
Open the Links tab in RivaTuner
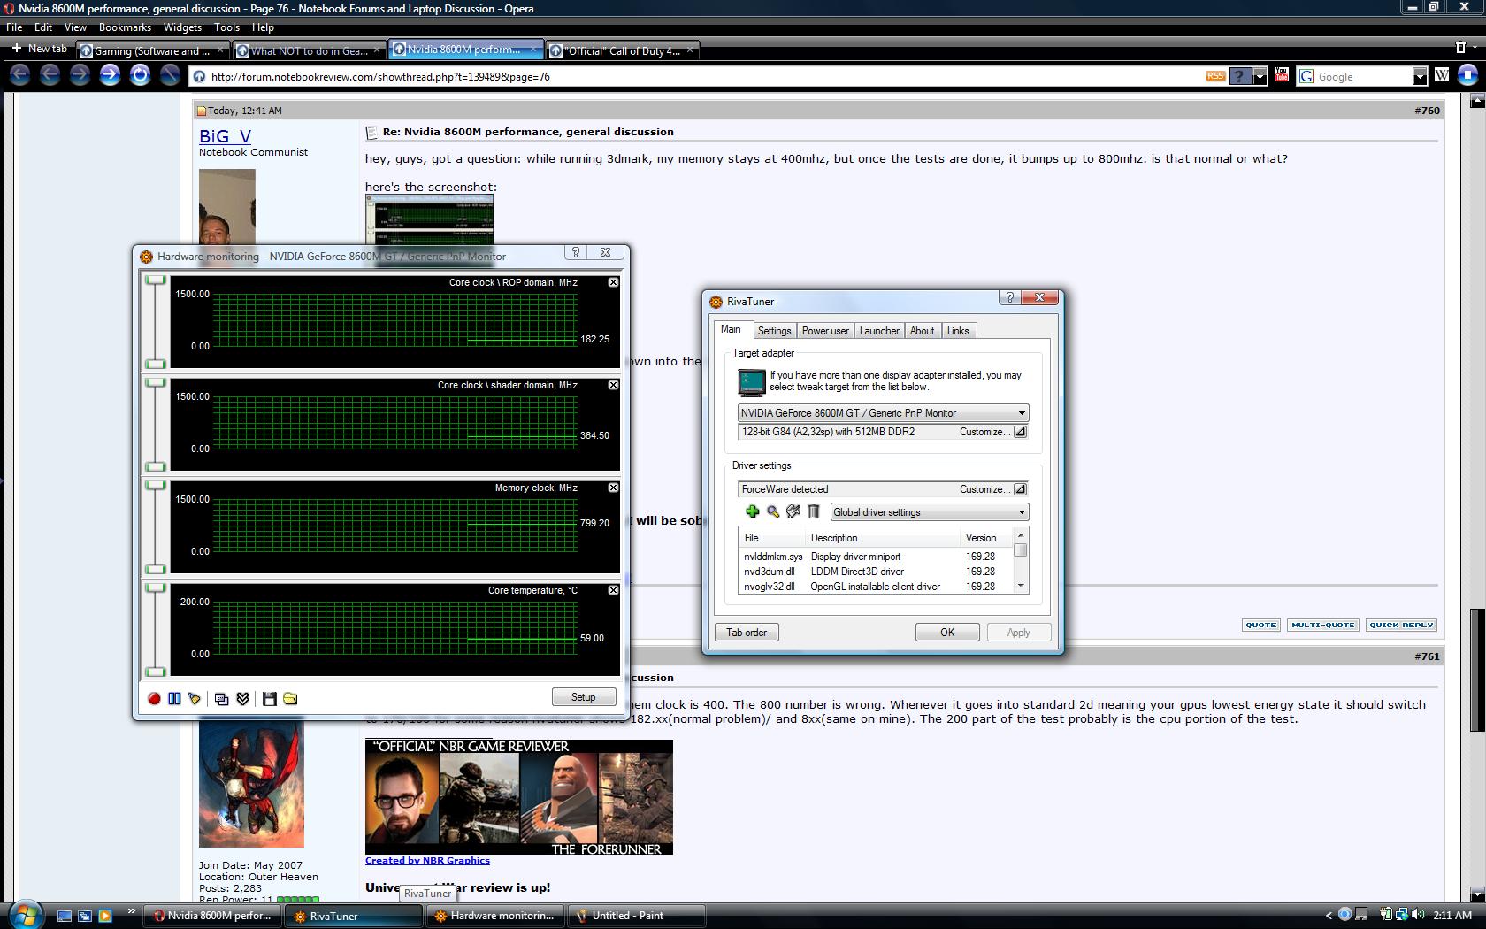click(958, 331)
